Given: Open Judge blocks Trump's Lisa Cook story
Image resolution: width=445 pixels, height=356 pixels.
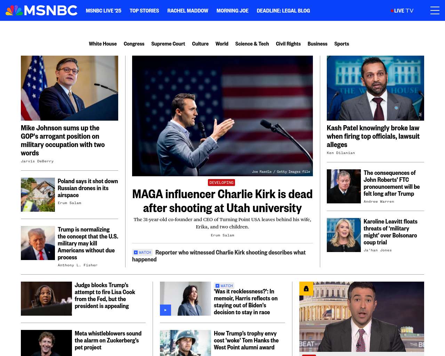Looking at the screenshot, I should 105,296.
